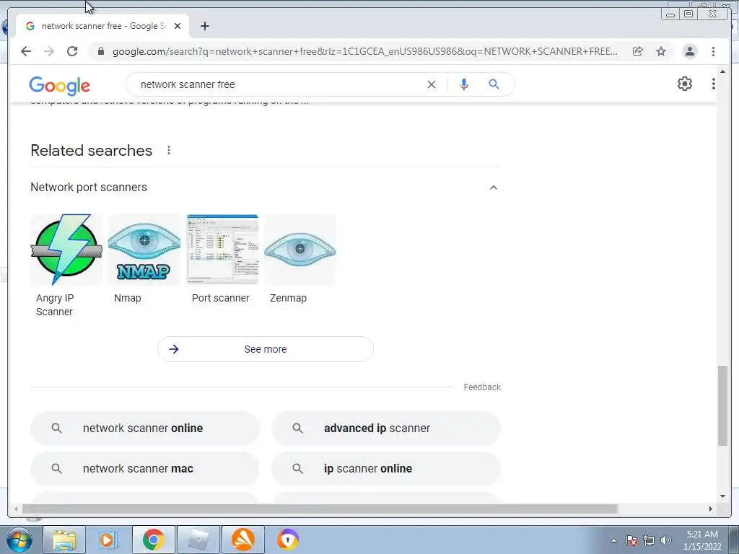This screenshot has height=554, width=739.
Task: View site information via the lock icon
Action: pos(100,51)
